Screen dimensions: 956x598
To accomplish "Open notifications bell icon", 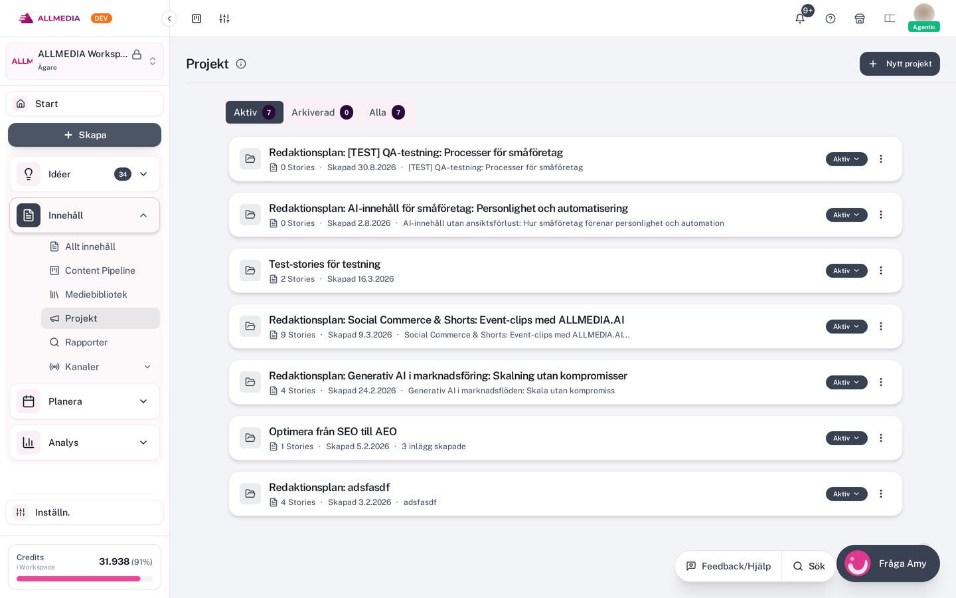I will coord(800,19).
